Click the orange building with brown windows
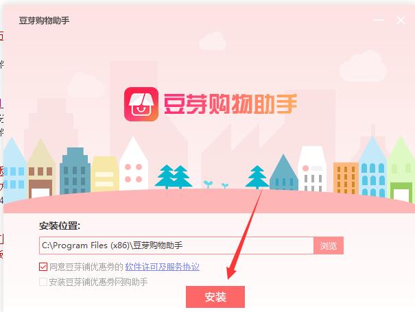This screenshot has height=312, width=415. (x=346, y=178)
